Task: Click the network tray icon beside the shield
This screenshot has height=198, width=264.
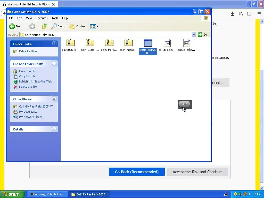Action: (x=240, y=194)
